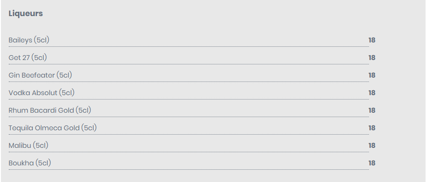
Task: Click the dotted line under Baileys row
Action: [x=189, y=47]
